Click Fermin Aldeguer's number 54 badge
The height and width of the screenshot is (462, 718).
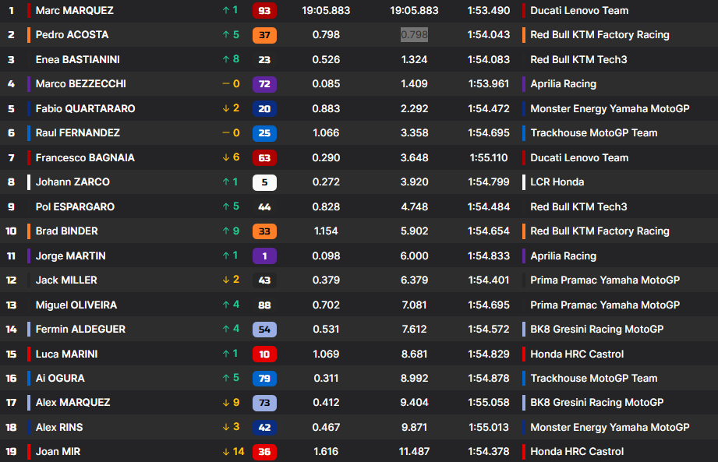pos(264,330)
